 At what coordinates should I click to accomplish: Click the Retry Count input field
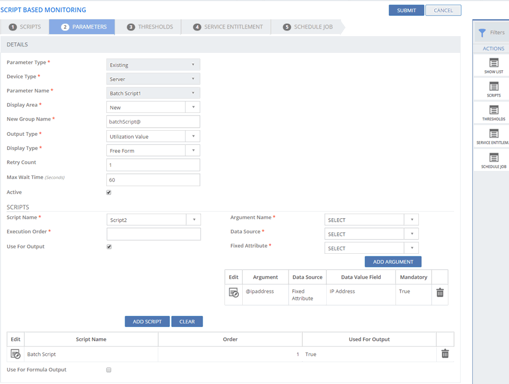pos(153,165)
